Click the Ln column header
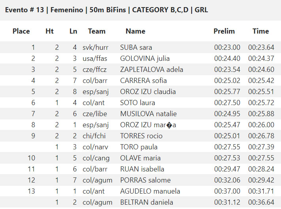Image resolution: width=281 pixels, height=209 pixels. (x=73, y=31)
